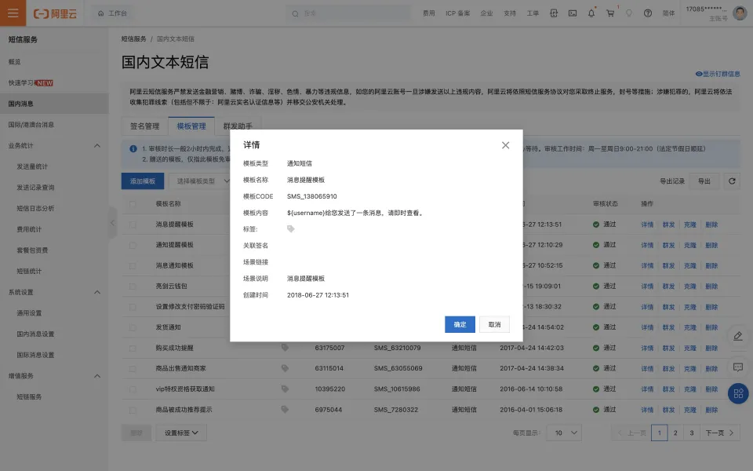Click 克隆 in 发货通知 row

[x=690, y=327]
